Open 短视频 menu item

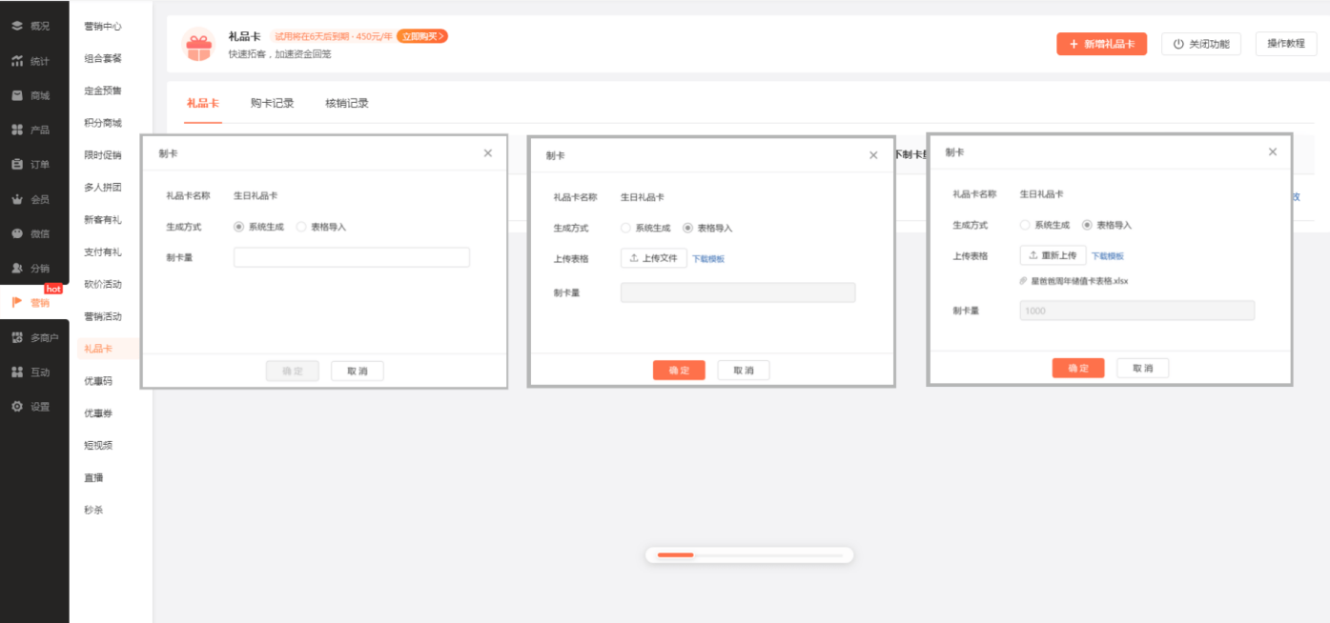(98, 445)
